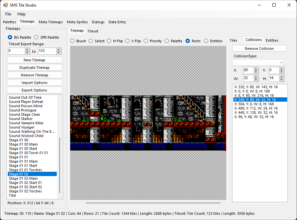Switch to the Meta Sprites tab
This screenshot has height=220, width=297.
[77, 22]
